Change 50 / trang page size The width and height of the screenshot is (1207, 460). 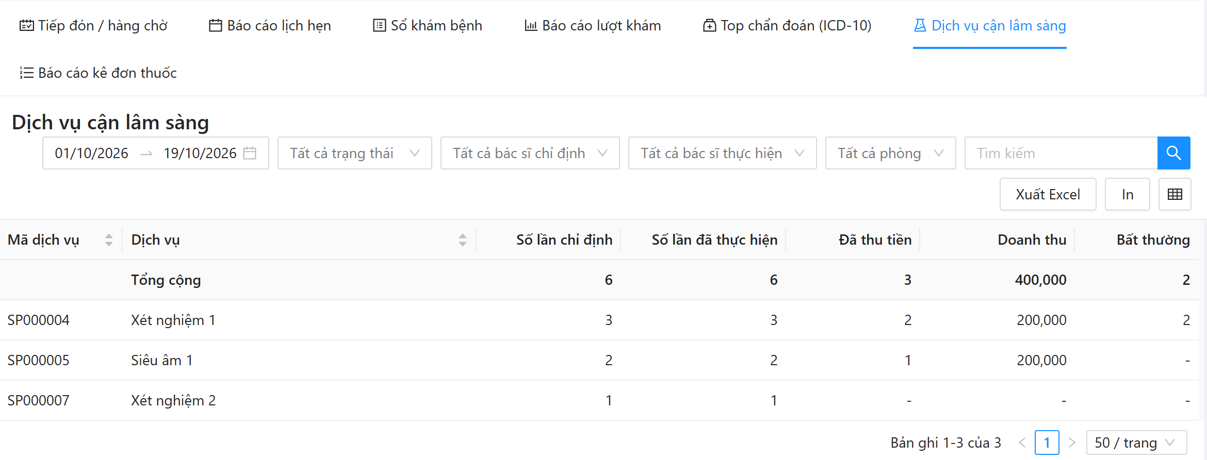coord(1136,442)
